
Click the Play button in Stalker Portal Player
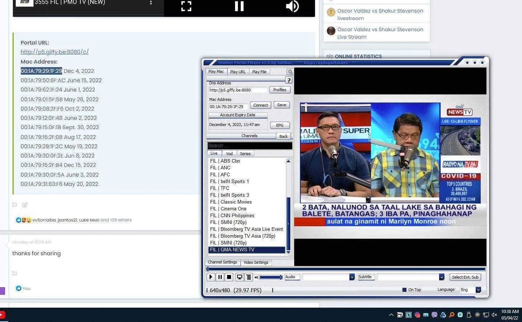(x=211, y=277)
